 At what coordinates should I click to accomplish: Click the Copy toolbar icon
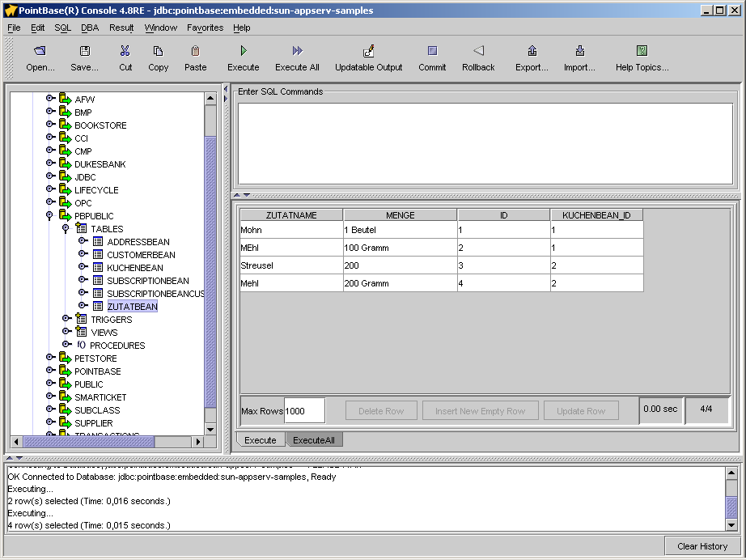[x=158, y=50]
